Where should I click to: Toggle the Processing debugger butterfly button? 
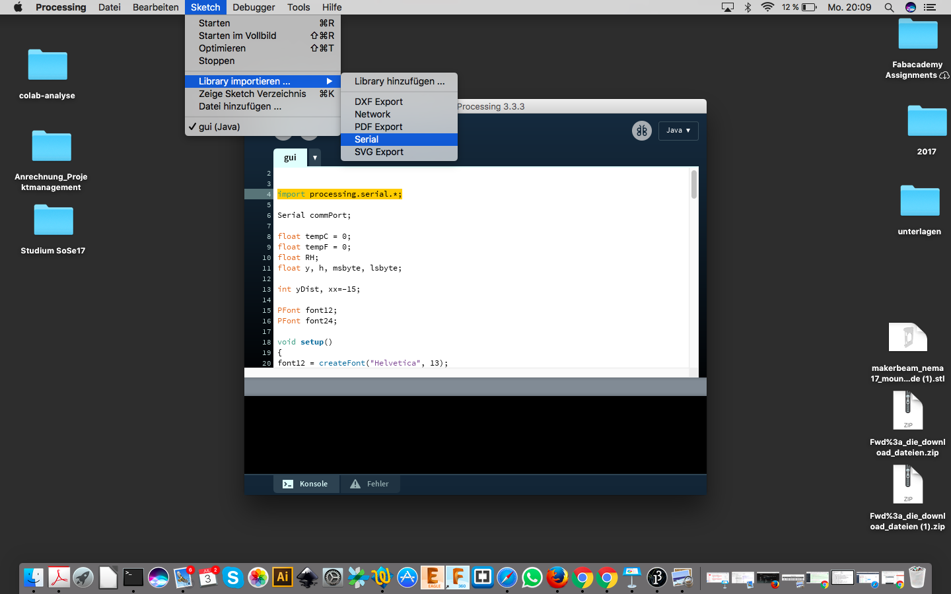[x=641, y=131]
